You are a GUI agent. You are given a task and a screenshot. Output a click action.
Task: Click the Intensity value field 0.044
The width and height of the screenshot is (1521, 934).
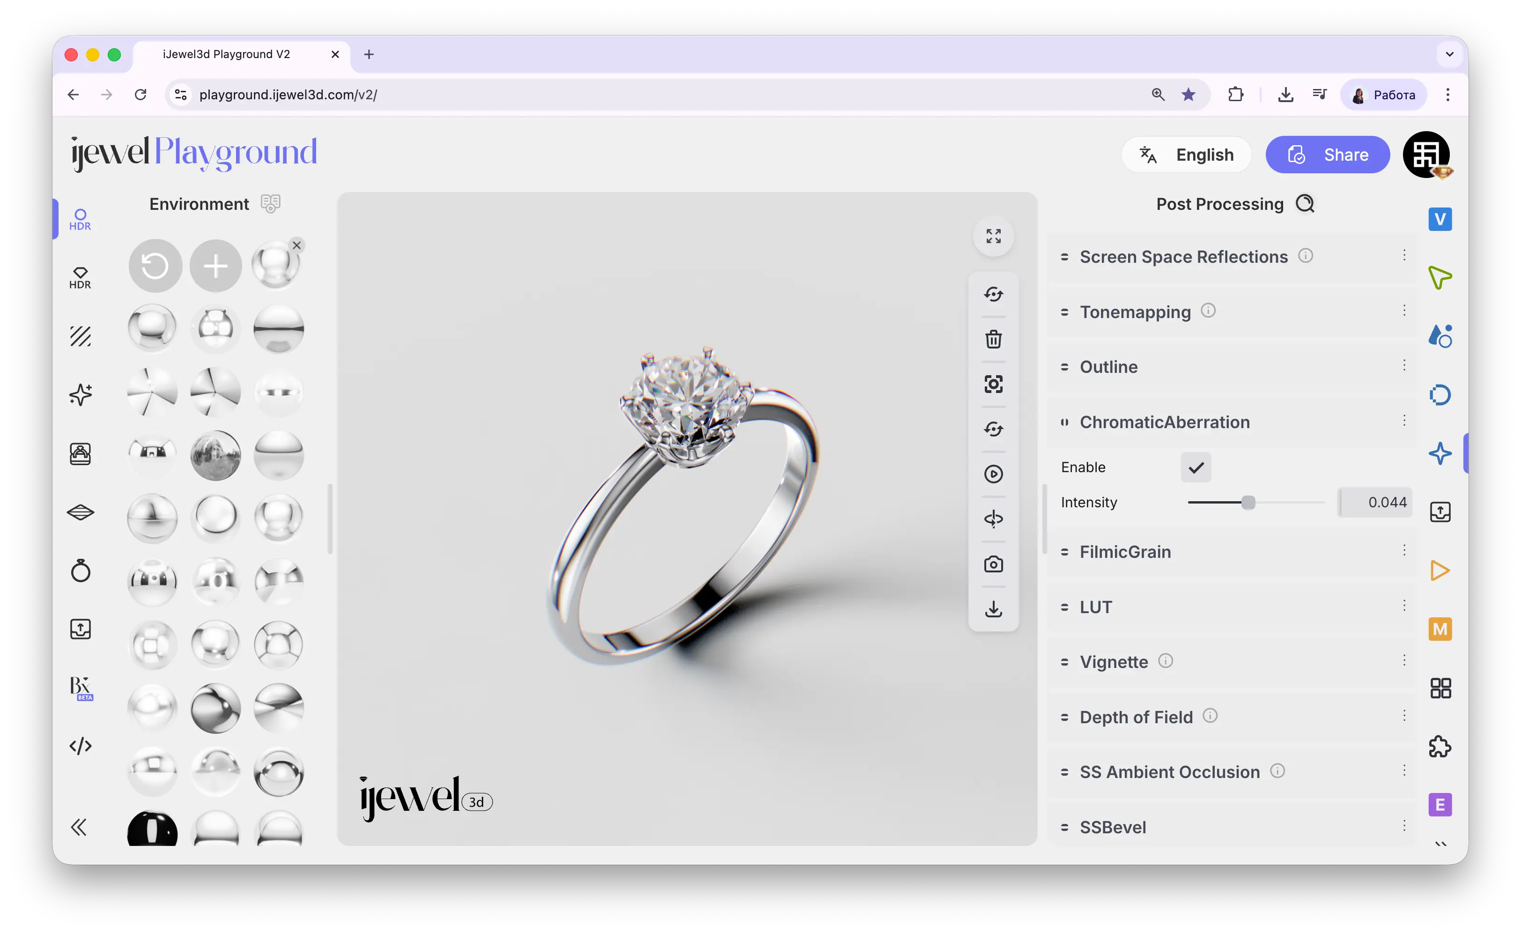tap(1374, 502)
